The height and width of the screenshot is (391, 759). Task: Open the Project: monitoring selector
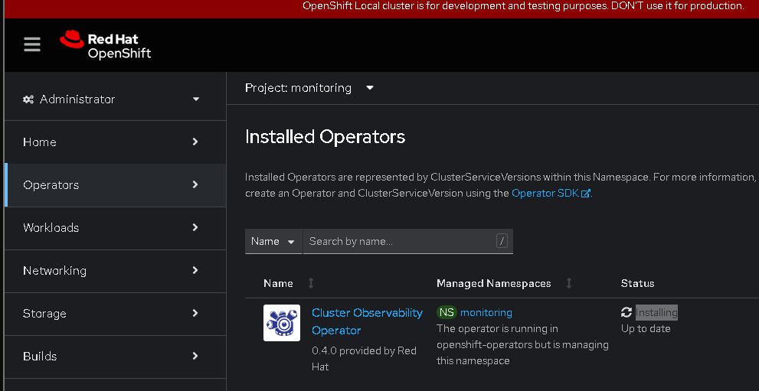309,88
